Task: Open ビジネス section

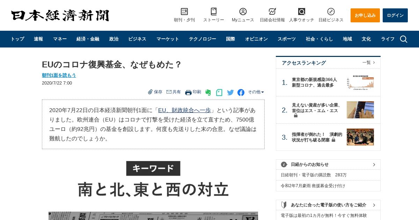Action: pyautogui.click(x=137, y=39)
